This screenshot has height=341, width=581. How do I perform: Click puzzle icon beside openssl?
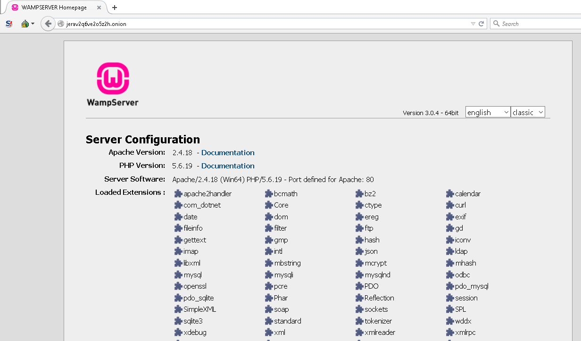178,286
